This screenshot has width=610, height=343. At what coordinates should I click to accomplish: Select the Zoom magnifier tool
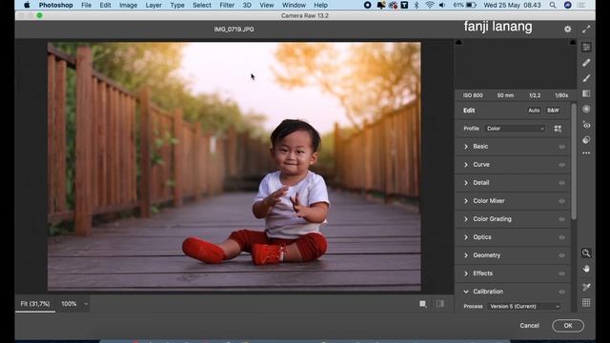[586, 253]
